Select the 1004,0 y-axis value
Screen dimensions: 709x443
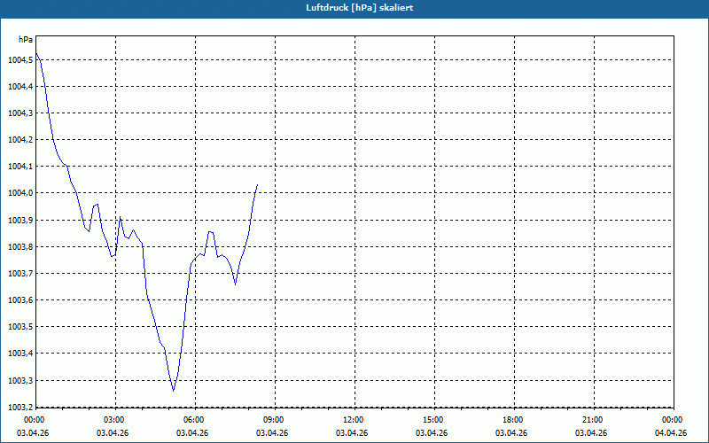pyautogui.click(x=19, y=193)
